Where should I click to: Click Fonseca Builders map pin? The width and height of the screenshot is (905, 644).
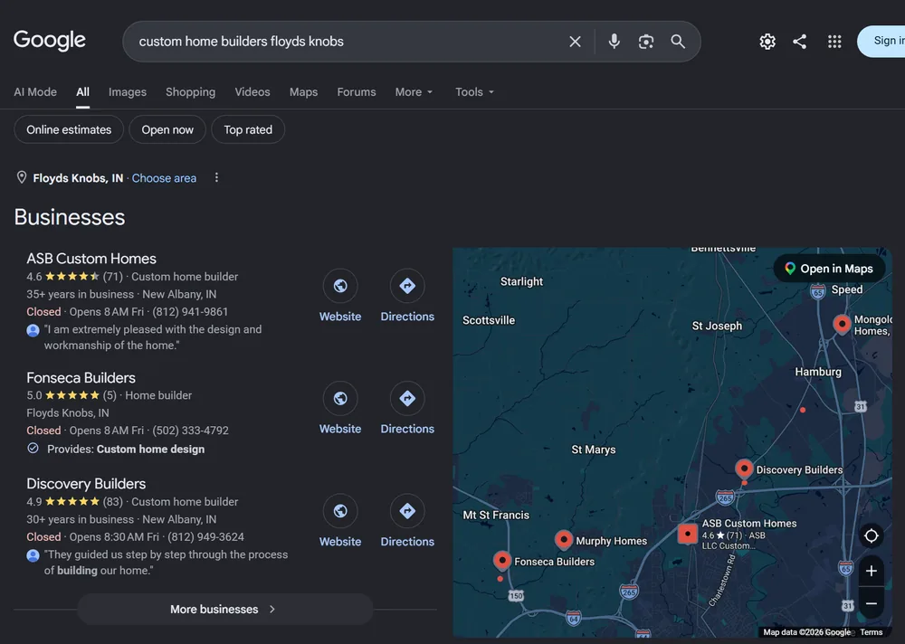(502, 560)
